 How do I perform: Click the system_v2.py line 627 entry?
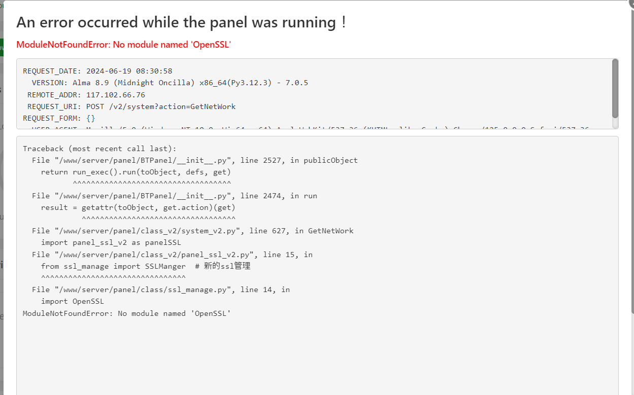tap(192, 231)
